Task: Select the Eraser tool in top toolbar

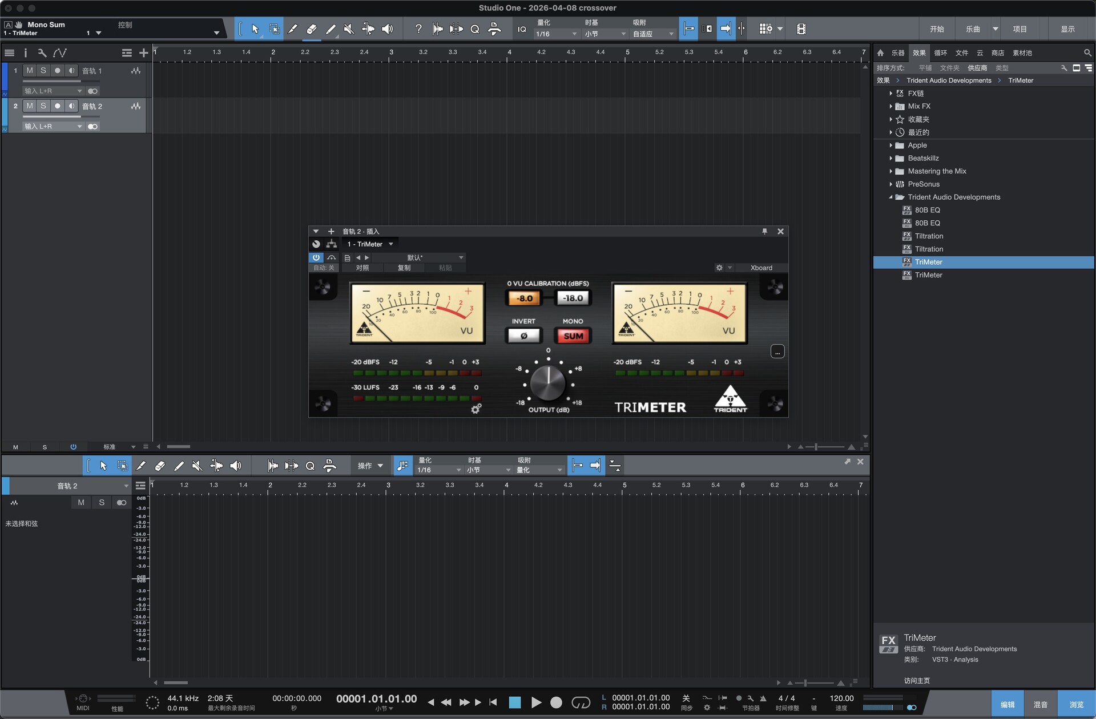Action: [312, 29]
